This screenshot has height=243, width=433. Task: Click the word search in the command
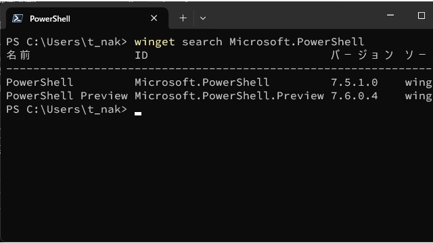coord(202,42)
